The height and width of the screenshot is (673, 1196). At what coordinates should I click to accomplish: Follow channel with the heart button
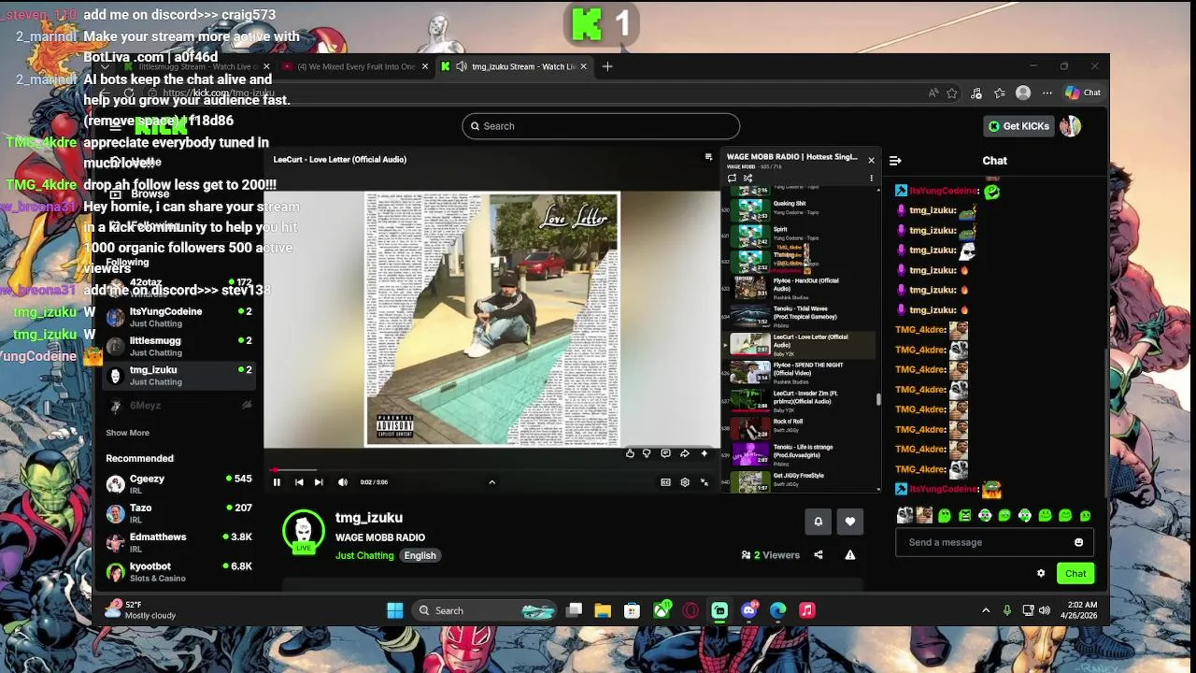point(849,522)
